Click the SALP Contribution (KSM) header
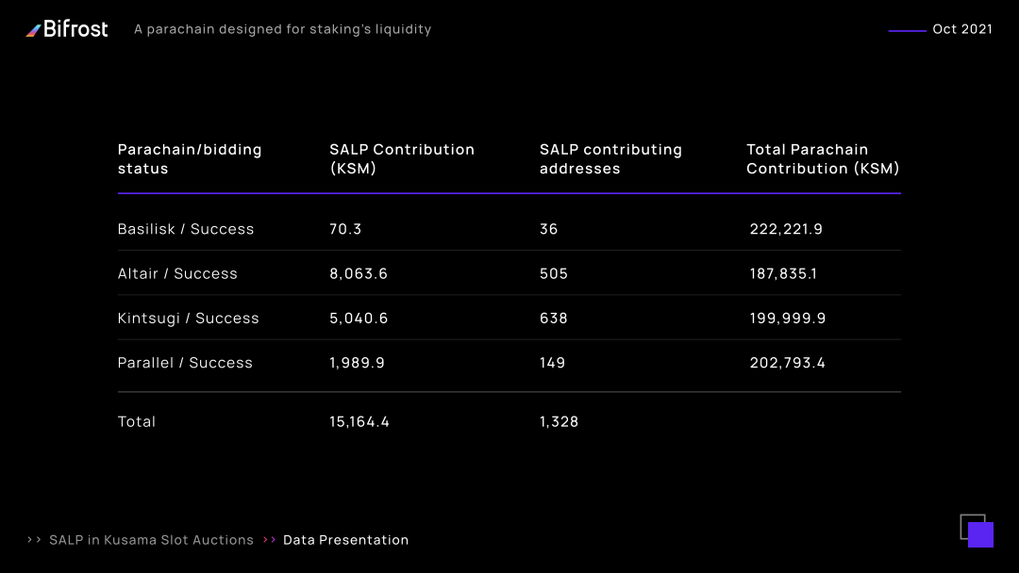Image resolution: width=1019 pixels, height=573 pixels. coord(401,159)
